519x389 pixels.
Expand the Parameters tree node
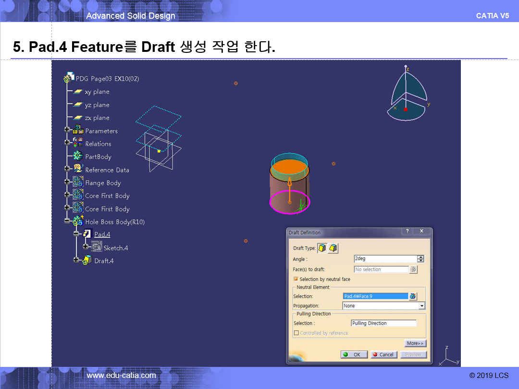click(67, 131)
